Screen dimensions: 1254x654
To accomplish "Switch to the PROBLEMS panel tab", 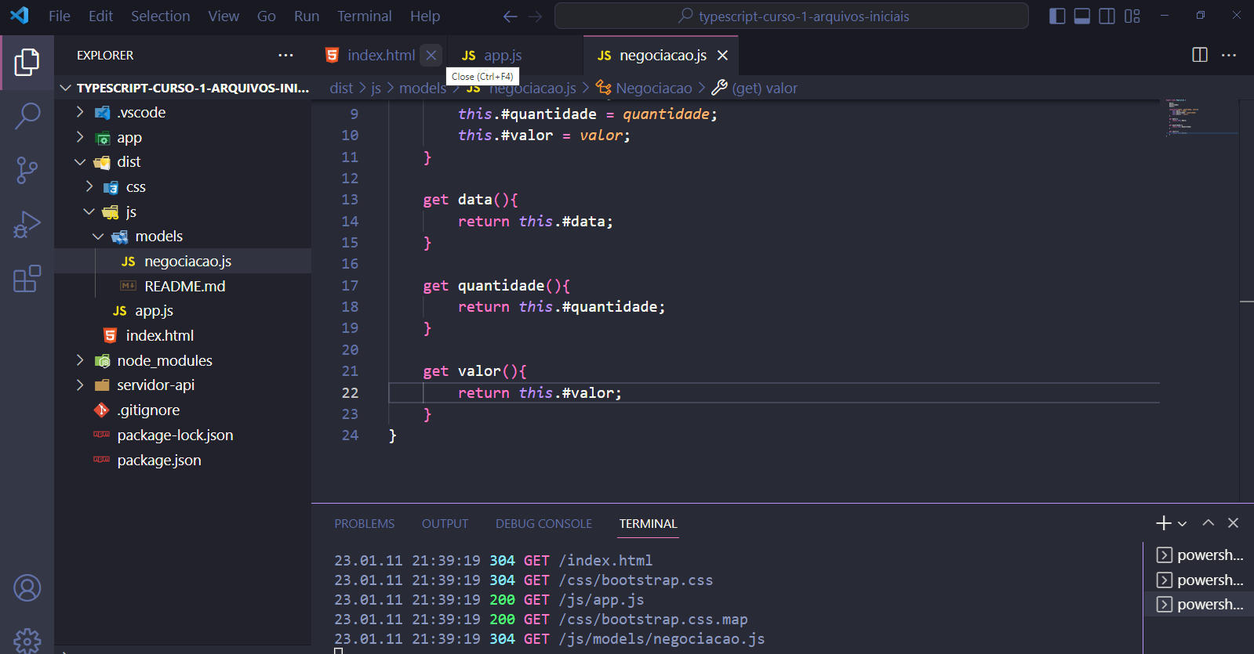I will [x=365, y=524].
